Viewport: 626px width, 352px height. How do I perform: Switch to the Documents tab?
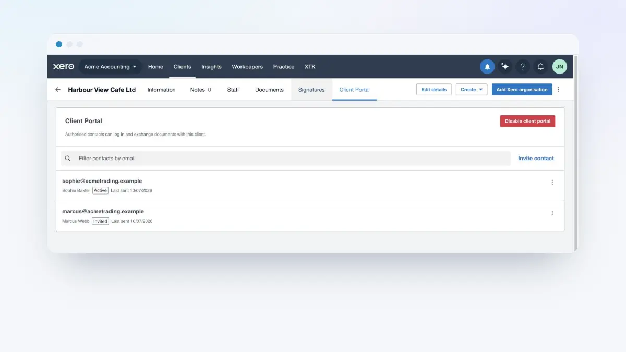coord(269,90)
